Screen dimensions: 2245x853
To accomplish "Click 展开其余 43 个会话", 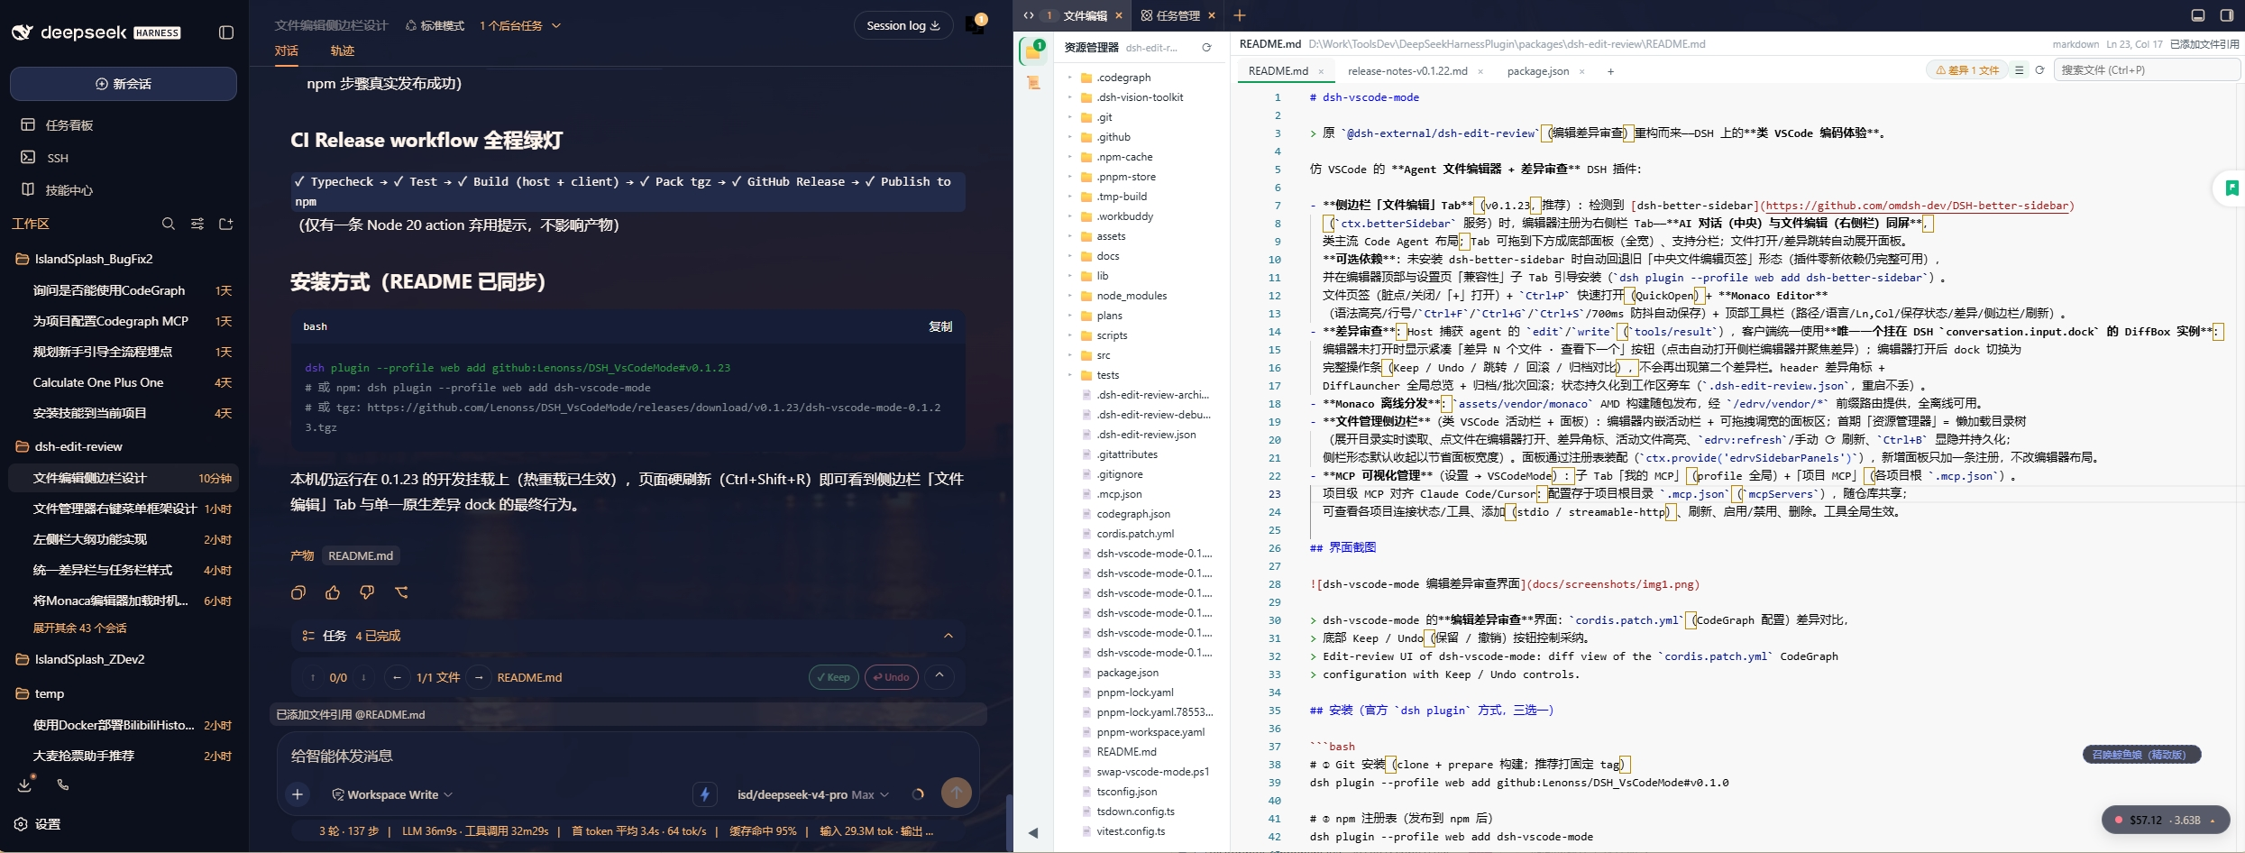I will click(x=80, y=628).
